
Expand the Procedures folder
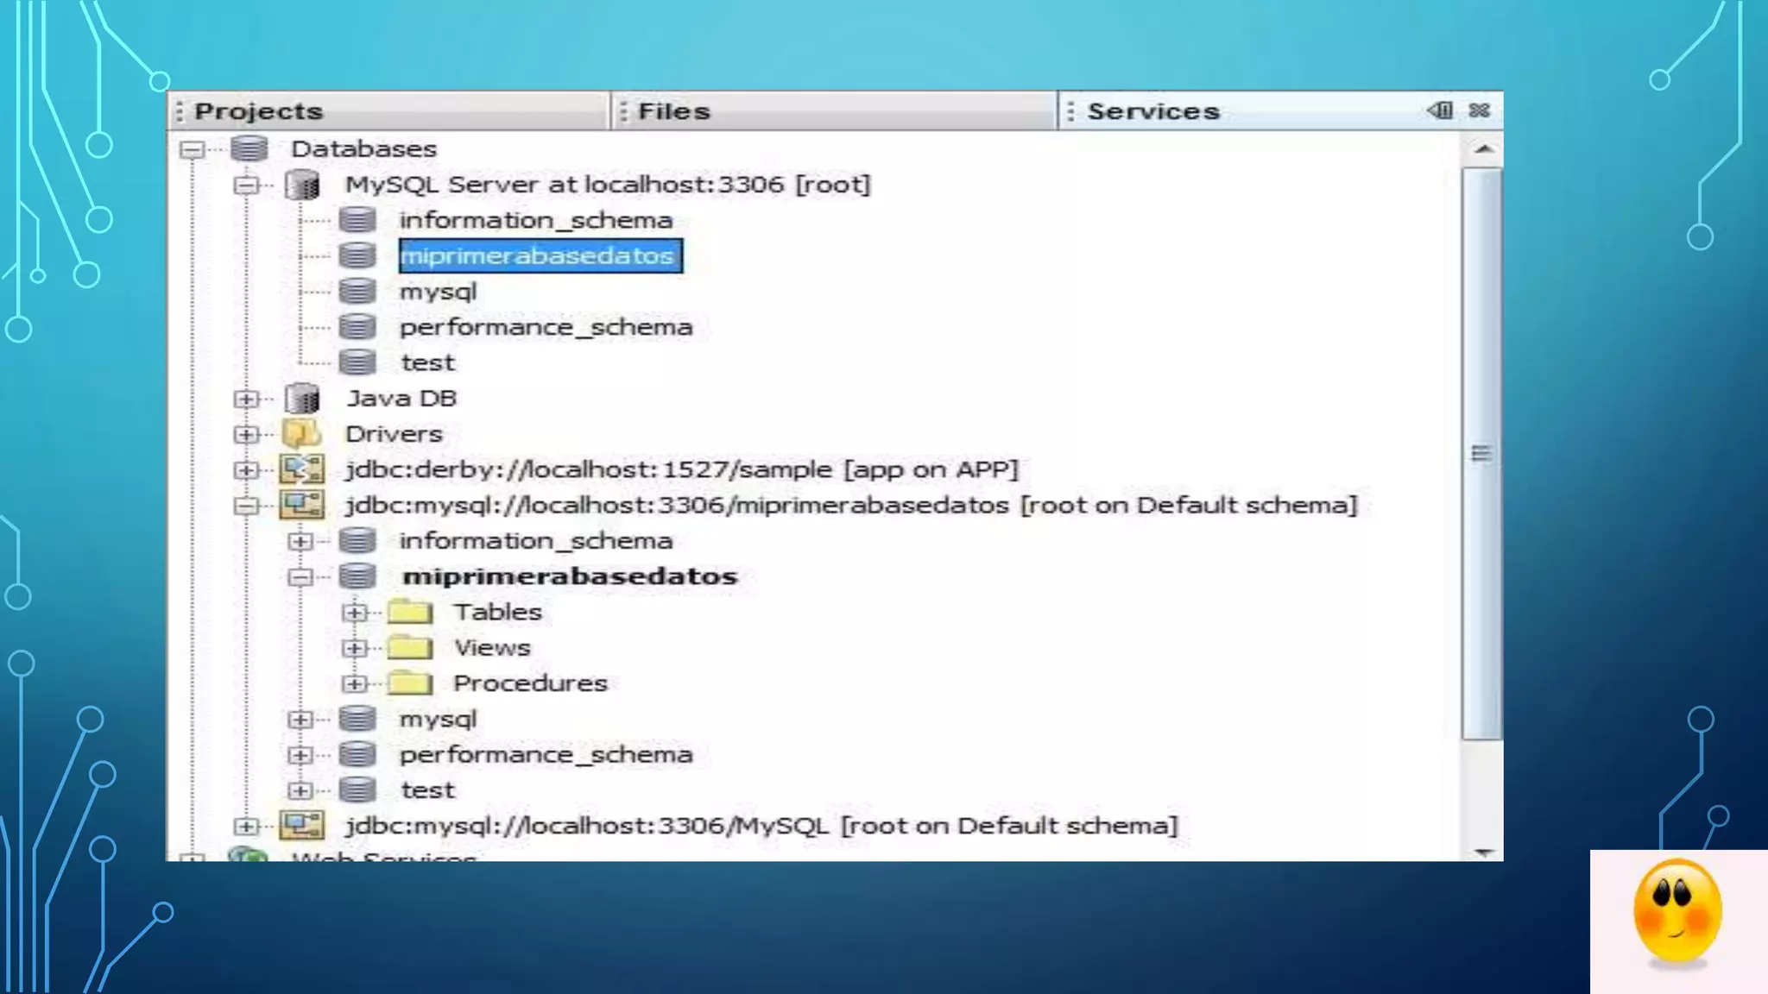[x=354, y=683]
